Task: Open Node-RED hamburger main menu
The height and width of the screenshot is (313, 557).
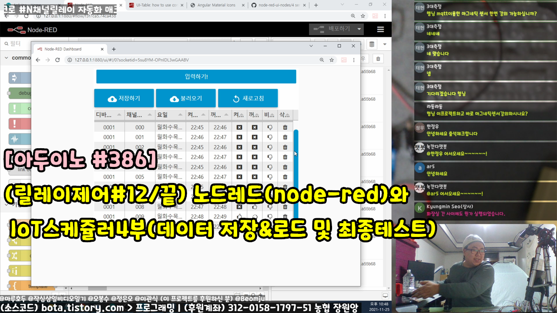Action: (381, 30)
